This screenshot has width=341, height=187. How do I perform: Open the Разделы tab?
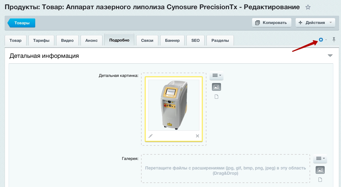coord(220,41)
